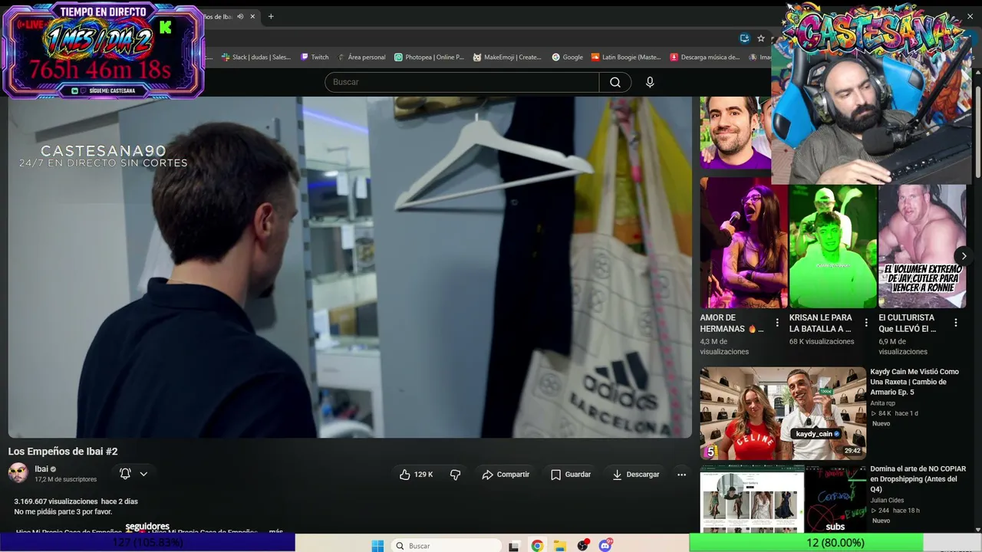
Task: Open options menu for El CULTURISTA short
Action: pyautogui.click(x=956, y=323)
